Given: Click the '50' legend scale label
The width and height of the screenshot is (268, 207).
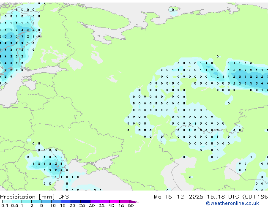Looking at the screenshot, I should [131, 205].
